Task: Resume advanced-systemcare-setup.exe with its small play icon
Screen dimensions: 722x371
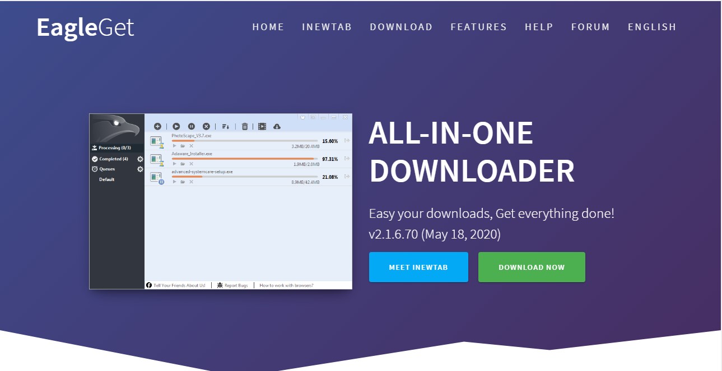Action: 175,182
